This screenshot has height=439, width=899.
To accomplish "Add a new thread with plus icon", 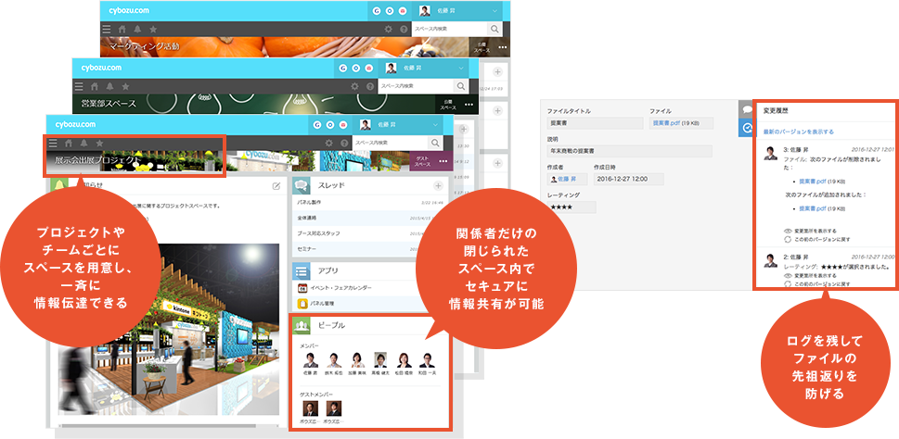I will 439,185.
